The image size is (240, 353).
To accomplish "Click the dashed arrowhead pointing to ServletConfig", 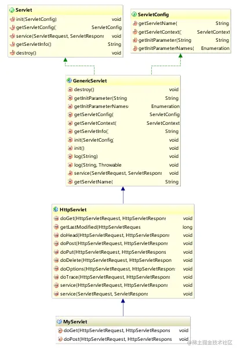I will (180, 56).
